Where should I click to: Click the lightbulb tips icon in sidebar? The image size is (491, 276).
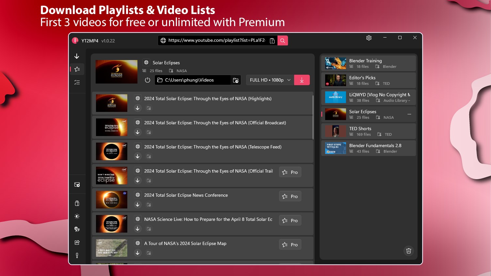point(77,255)
